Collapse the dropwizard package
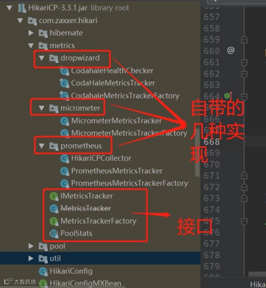The width and height of the screenshot is (266, 288). 41,58
